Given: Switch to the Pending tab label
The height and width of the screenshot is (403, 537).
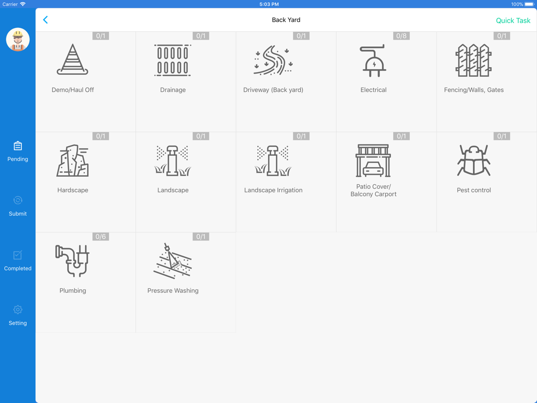Looking at the screenshot, I should tap(18, 159).
